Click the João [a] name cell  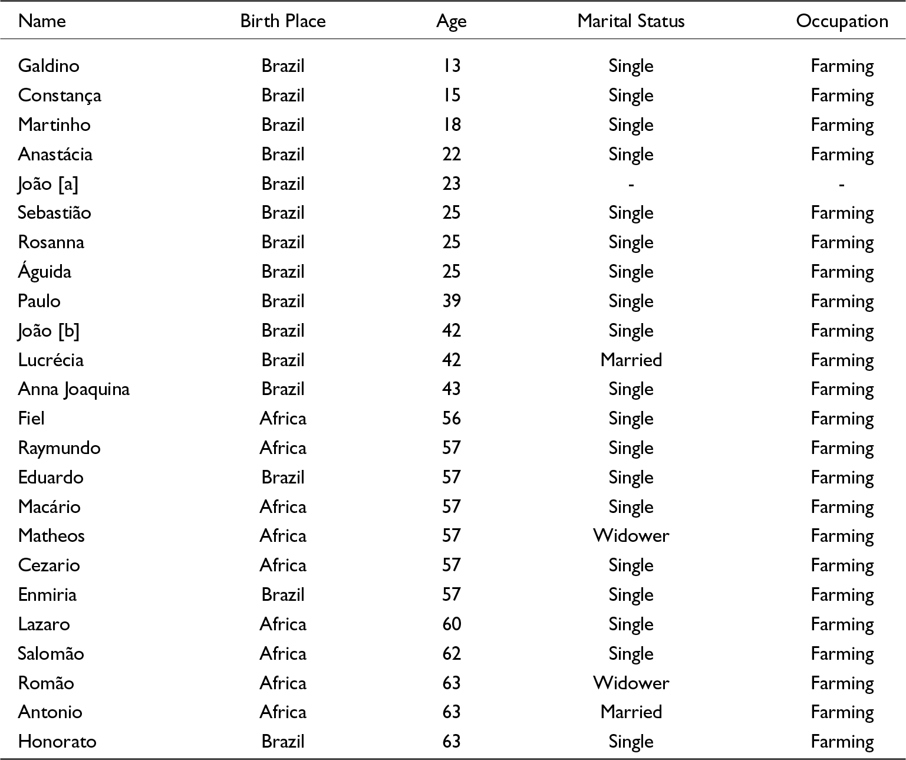(48, 183)
